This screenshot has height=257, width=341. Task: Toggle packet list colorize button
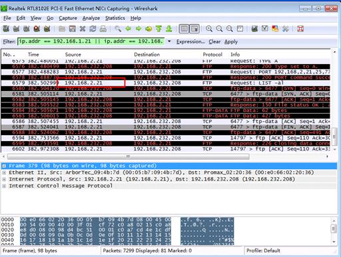click(x=184, y=29)
